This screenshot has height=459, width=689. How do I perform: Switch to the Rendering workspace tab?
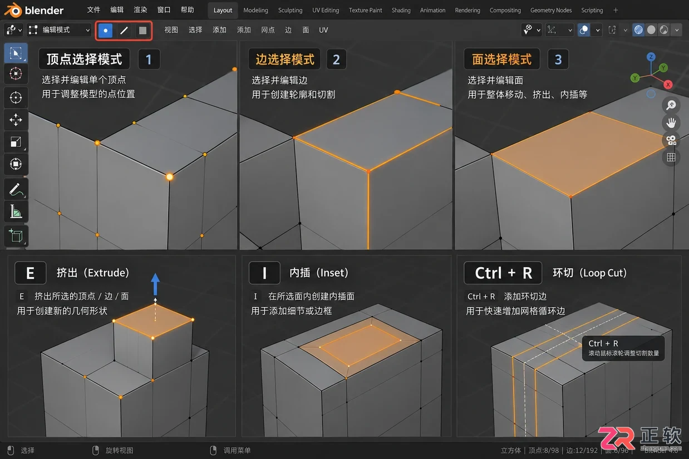[x=467, y=10]
